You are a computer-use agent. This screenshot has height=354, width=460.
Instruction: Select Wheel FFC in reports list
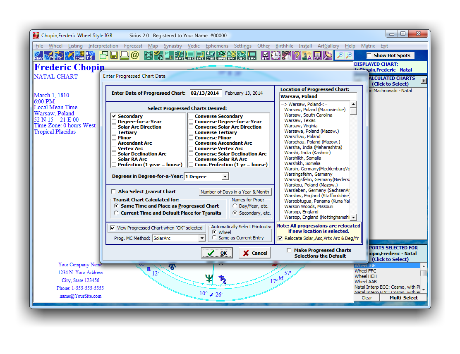(365, 271)
